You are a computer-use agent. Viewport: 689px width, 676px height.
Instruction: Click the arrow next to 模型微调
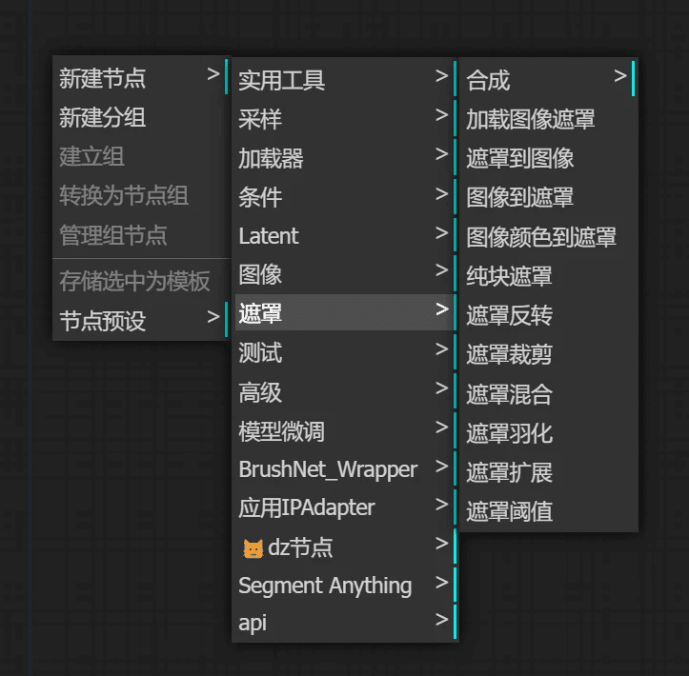(441, 427)
